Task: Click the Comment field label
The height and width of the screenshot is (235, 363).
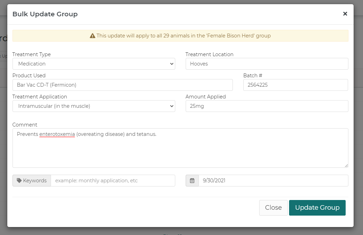Action: (25, 125)
